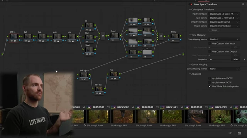Check Apply Inverse OOTF
The width and height of the screenshot is (247, 138).
pos(210,82)
